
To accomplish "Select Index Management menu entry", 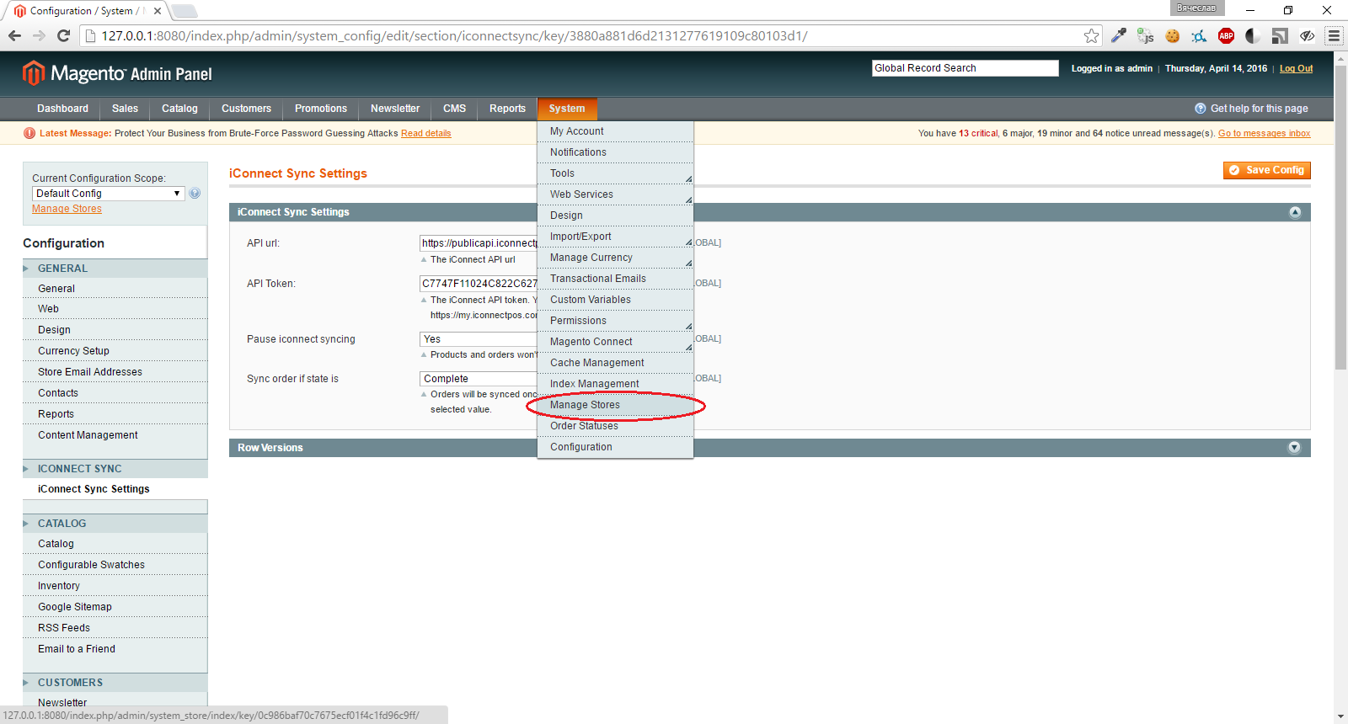I will (615, 384).
